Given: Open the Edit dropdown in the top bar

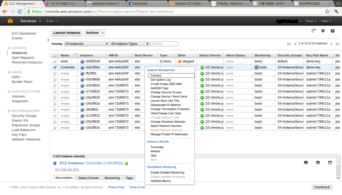Looking at the screenshot, I should pos(52,21).
